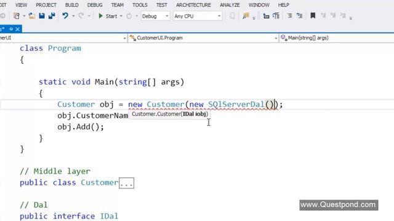Click the greyed Redo icon
The width and height of the screenshot is (394, 221).
click(81, 16)
